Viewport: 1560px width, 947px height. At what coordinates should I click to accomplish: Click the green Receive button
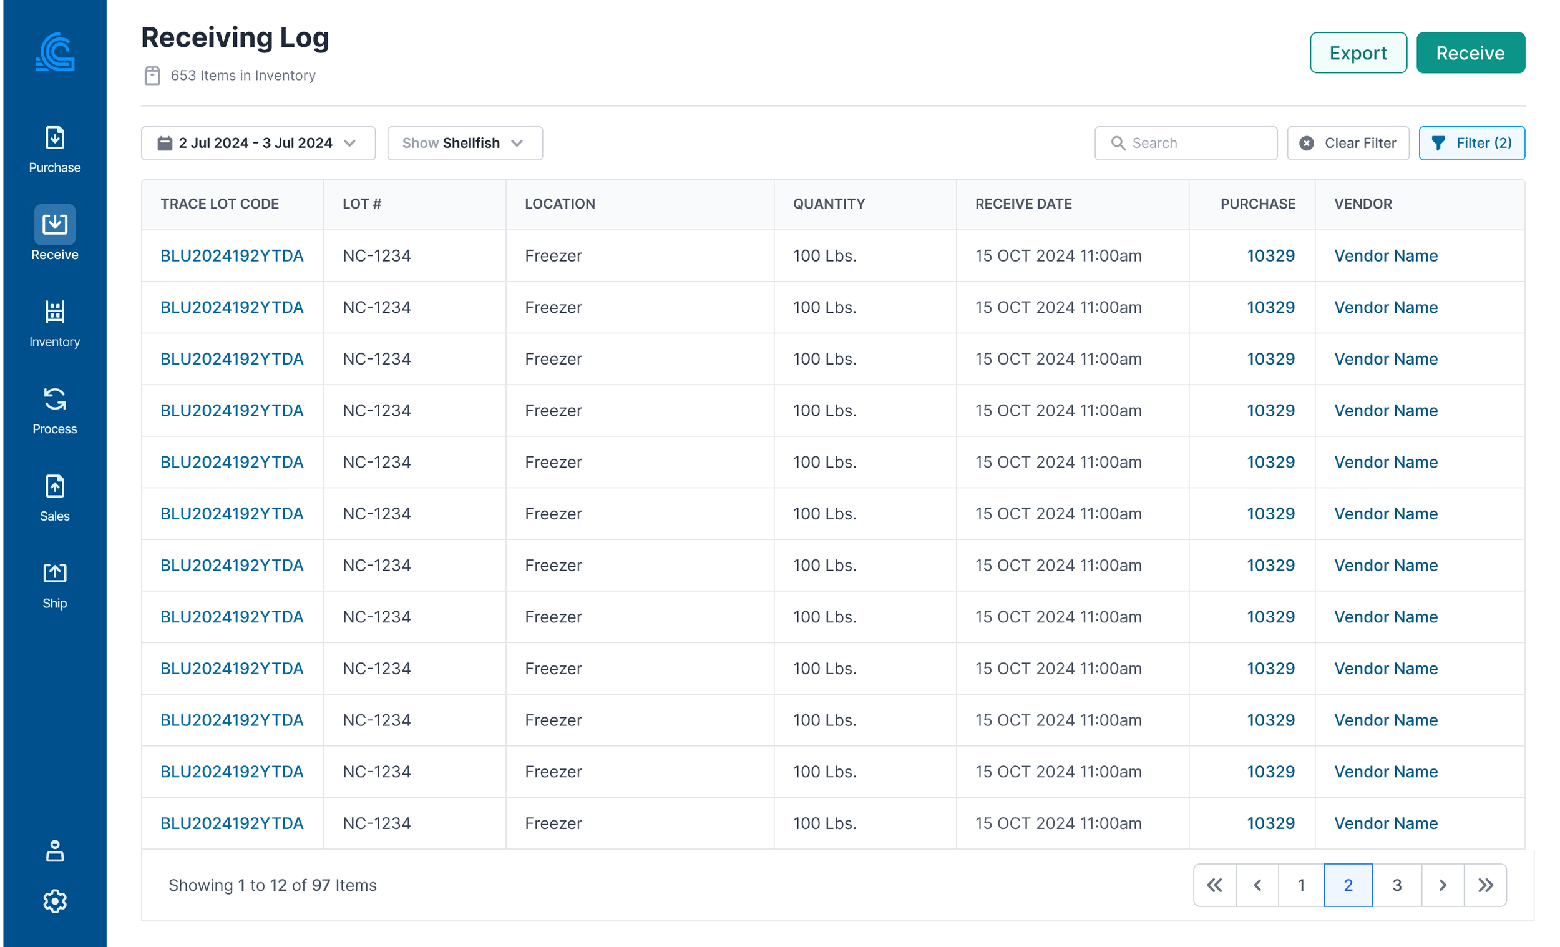(x=1470, y=52)
